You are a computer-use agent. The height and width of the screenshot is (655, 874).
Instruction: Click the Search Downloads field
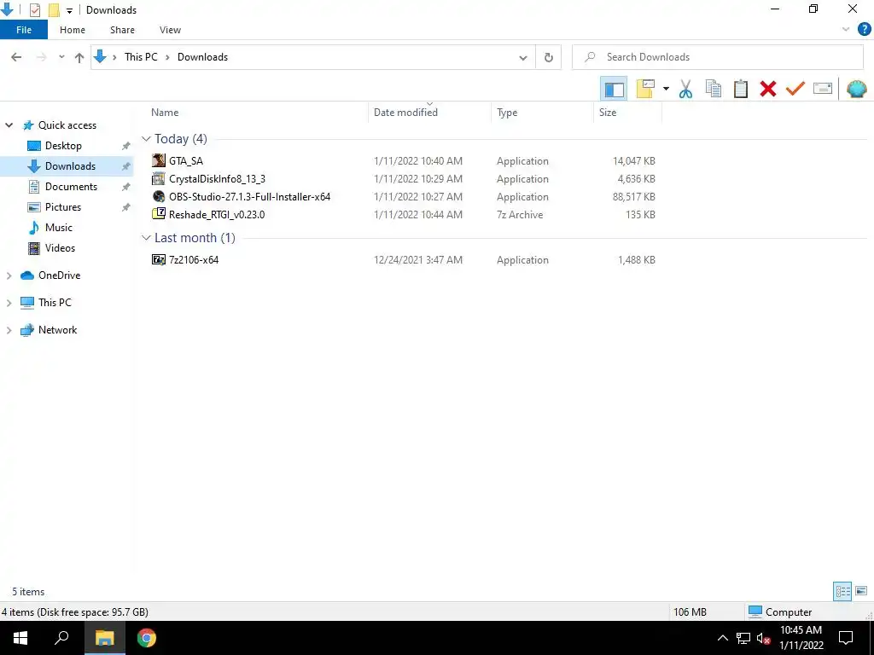coord(717,57)
